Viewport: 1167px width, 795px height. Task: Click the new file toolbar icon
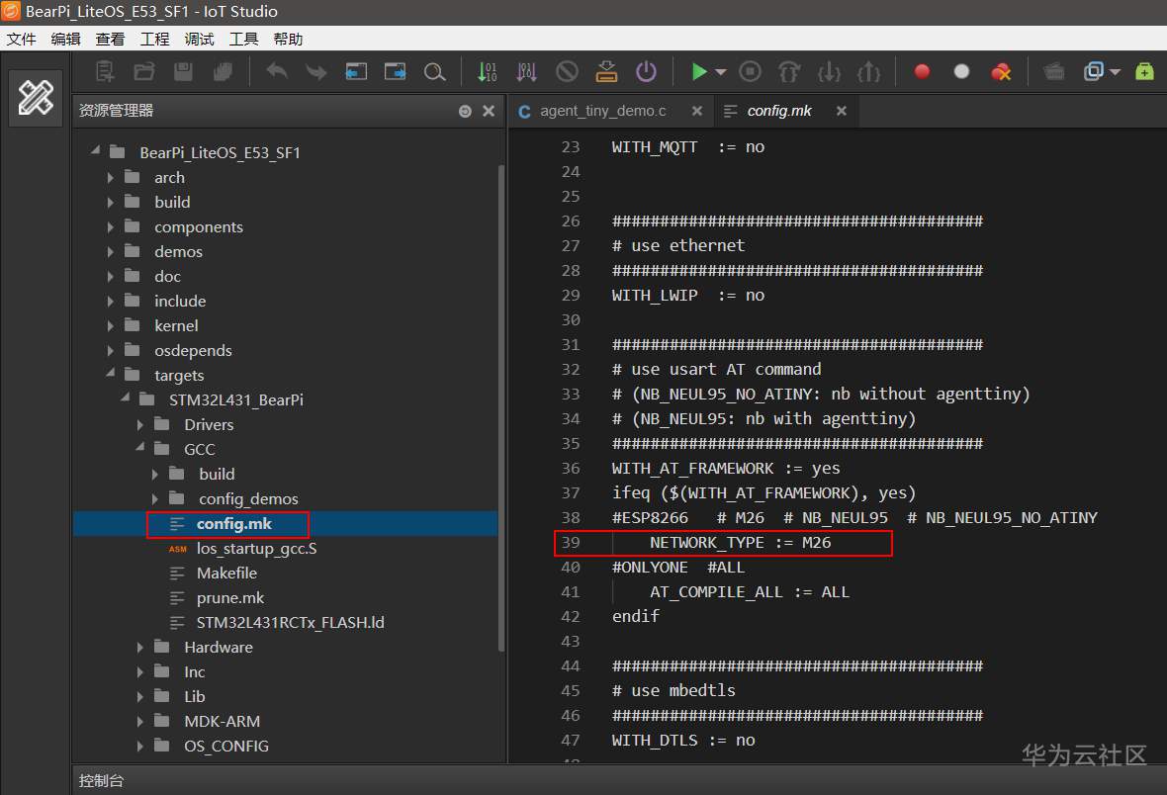[105, 71]
